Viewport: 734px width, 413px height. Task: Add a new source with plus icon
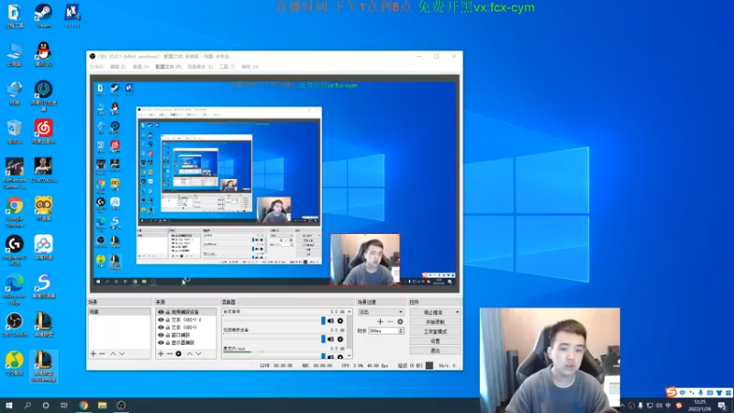coord(161,353)
